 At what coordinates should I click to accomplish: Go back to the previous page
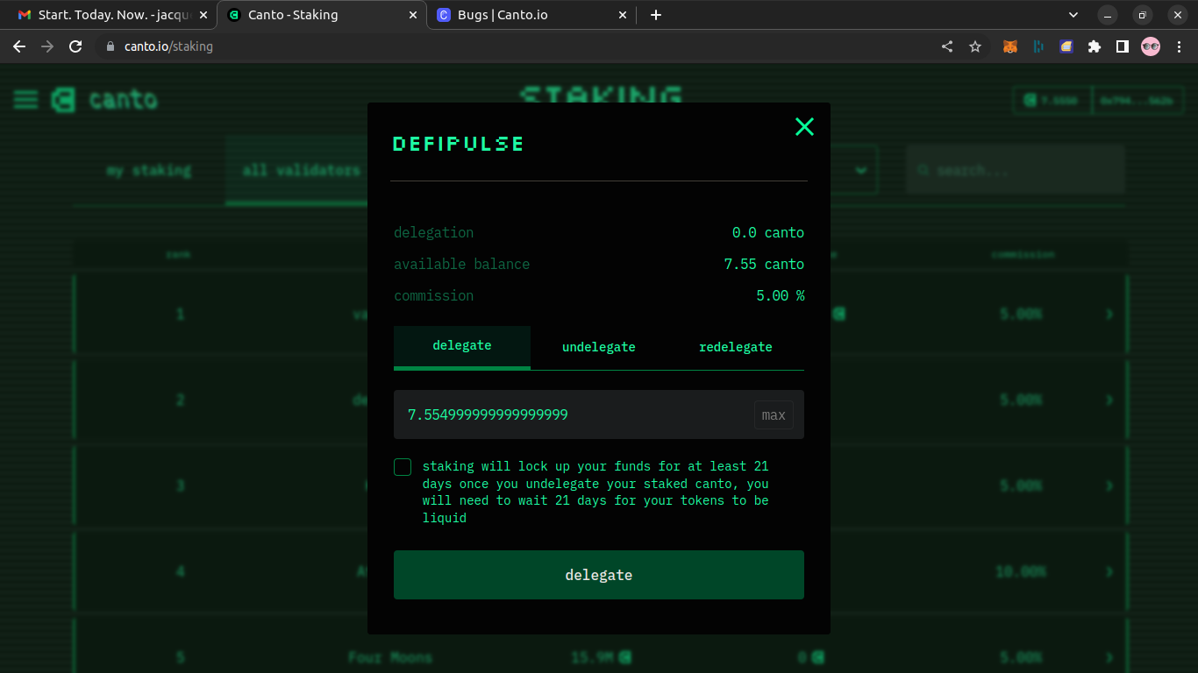point(19,46)
